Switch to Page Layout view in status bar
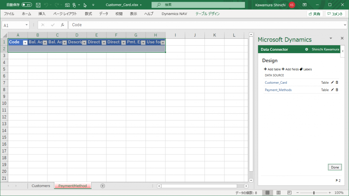The image size is (349, 196). pos(278,193)
